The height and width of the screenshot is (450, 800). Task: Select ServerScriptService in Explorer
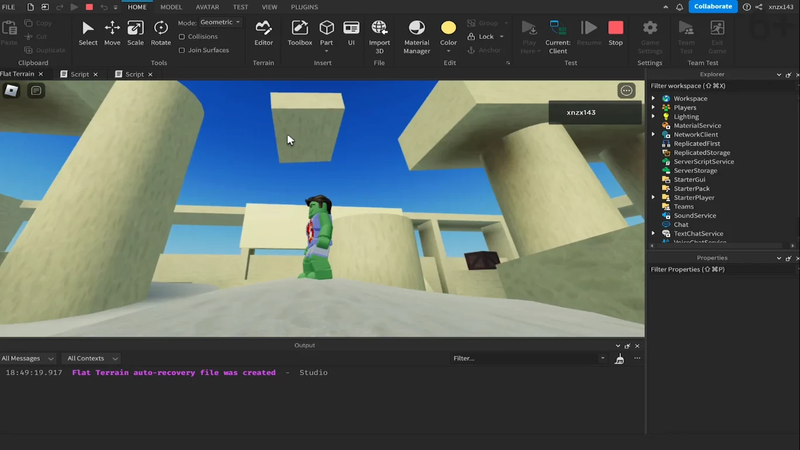pos(703,162)
